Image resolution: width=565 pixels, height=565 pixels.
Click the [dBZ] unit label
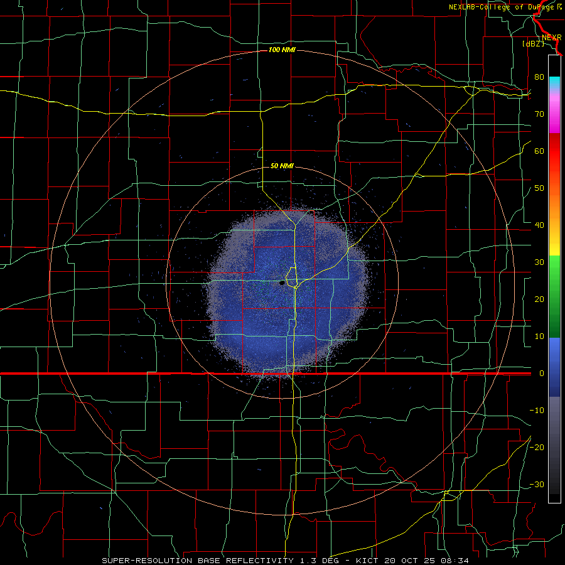(533, 44)
